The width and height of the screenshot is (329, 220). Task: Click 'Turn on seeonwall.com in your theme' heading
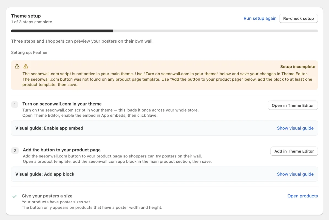(x=62, y=104)
